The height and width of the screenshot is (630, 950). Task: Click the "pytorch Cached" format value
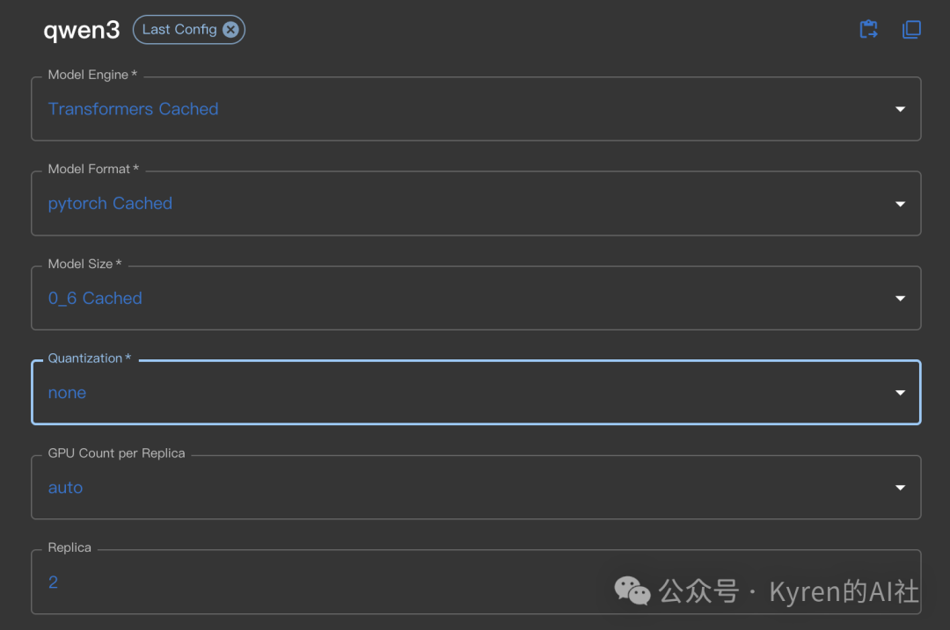[110, 204]
